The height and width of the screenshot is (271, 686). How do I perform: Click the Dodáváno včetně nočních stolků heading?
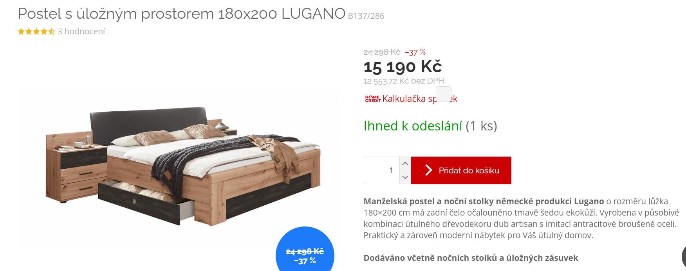click(471, 258)
